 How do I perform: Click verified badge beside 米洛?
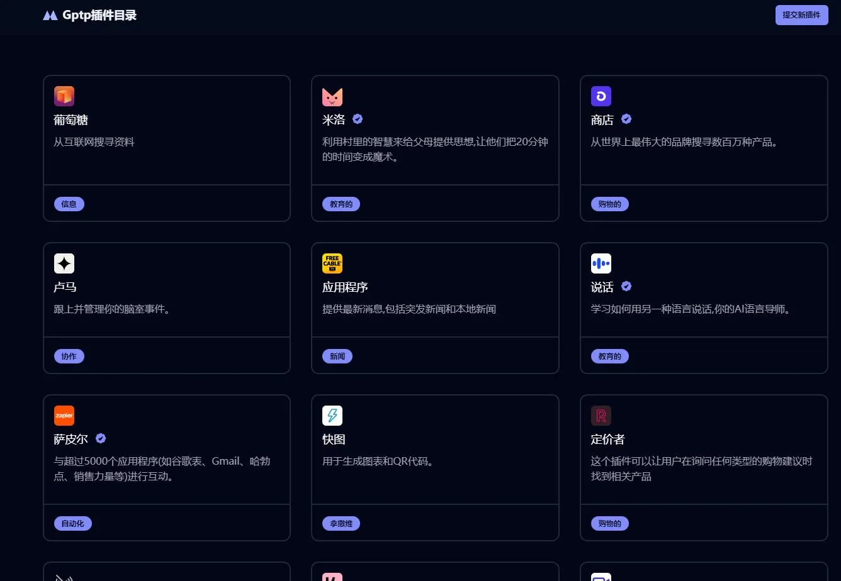tap(358, 119)
